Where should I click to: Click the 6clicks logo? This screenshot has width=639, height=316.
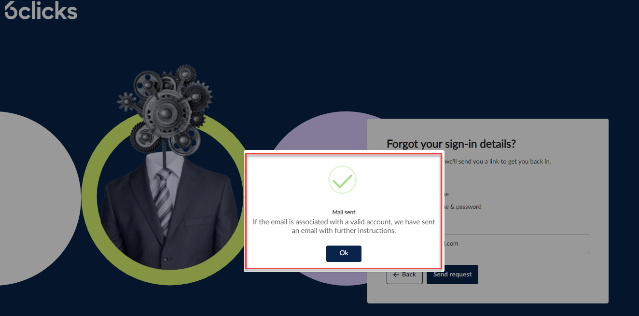41,10
